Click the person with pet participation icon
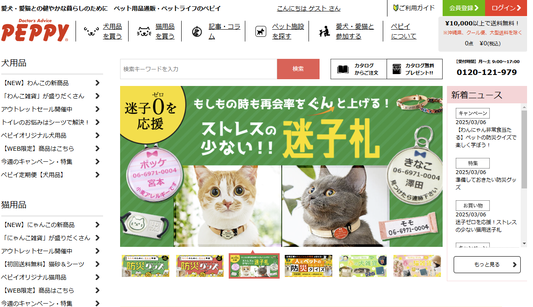 click(324, 31)
